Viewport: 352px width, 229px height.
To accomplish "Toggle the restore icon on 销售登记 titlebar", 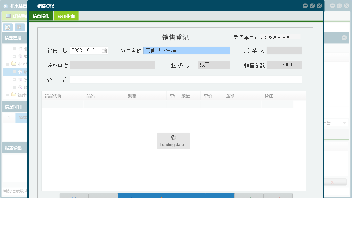I will coord(313,6).
